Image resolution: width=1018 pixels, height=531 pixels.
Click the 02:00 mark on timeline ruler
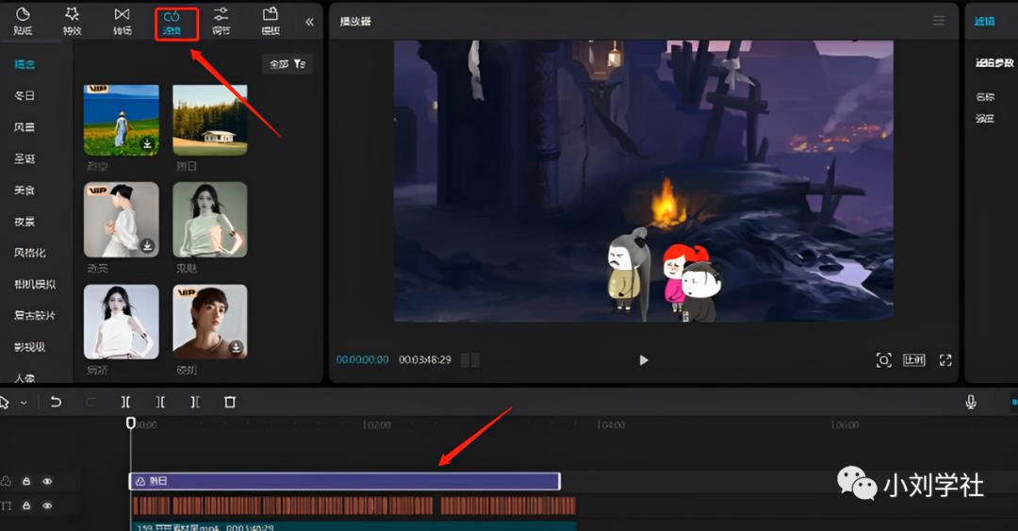coord(377,425)
